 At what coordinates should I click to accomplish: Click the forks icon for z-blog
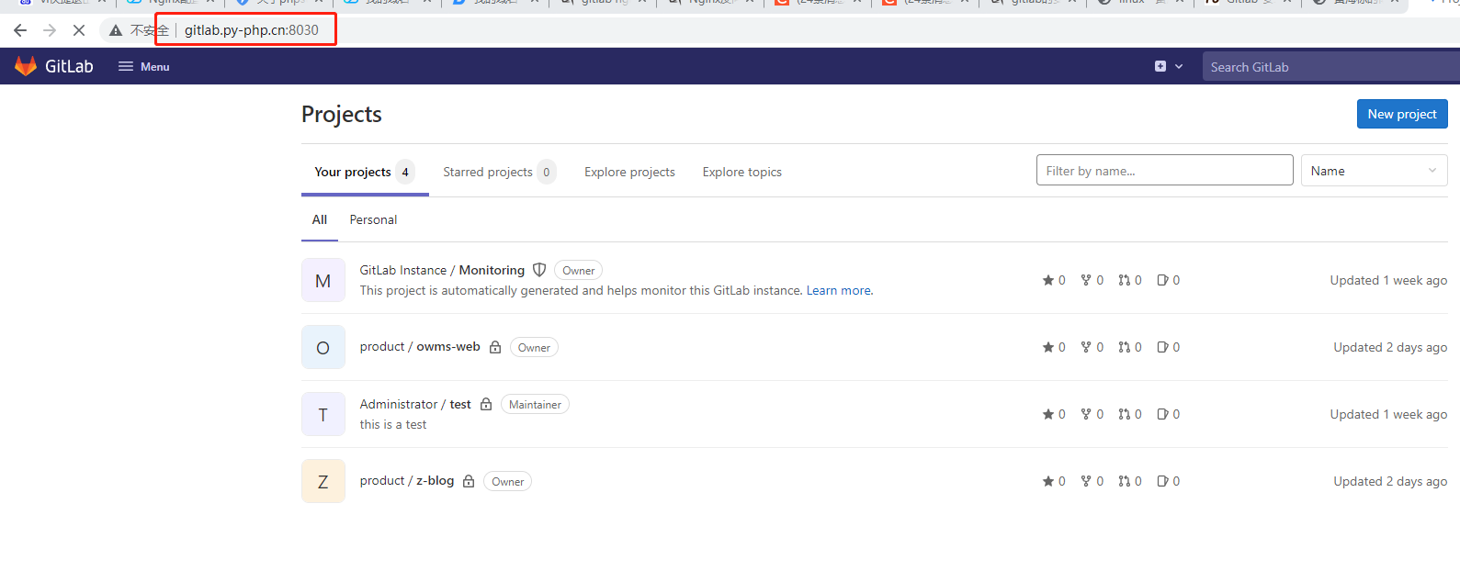(1086, 481)
